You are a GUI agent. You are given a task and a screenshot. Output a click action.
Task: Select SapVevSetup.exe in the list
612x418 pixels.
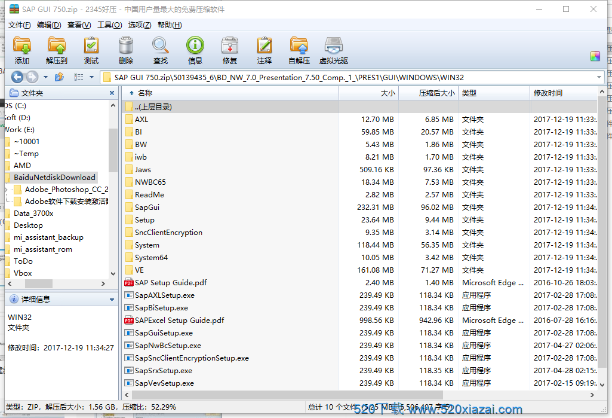[x=360, y=383]
